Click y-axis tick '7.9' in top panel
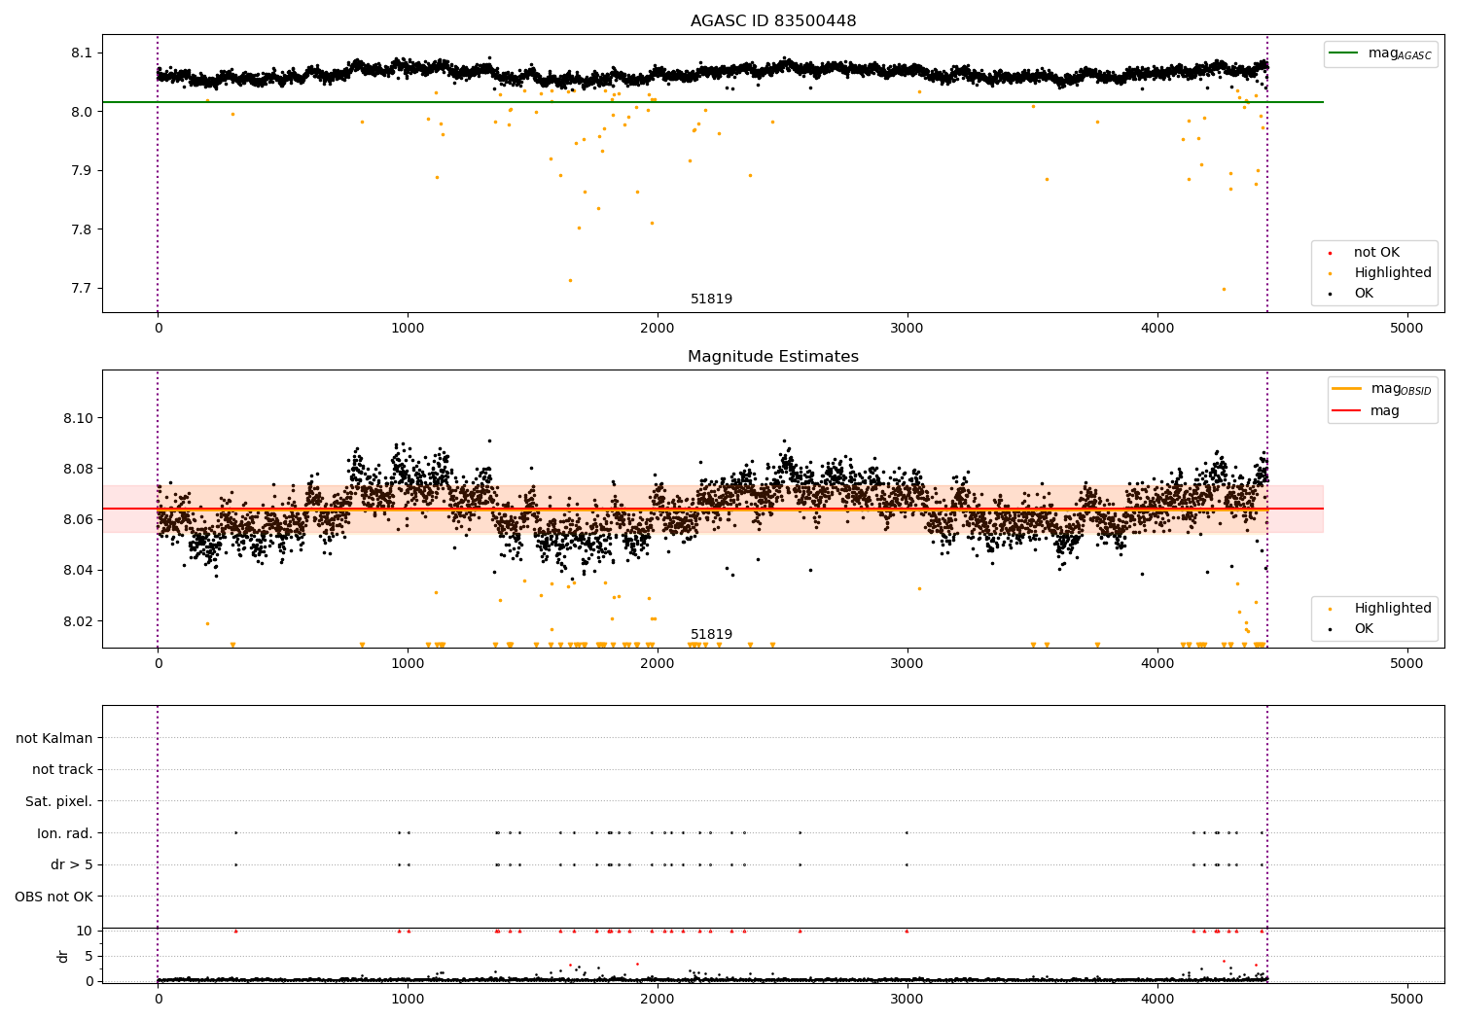The height and width of the screenshot is (1021, 1459). point(83,171)
